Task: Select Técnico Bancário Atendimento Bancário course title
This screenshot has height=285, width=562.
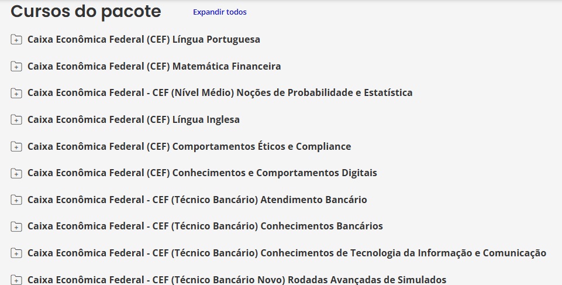Action: 197,200
